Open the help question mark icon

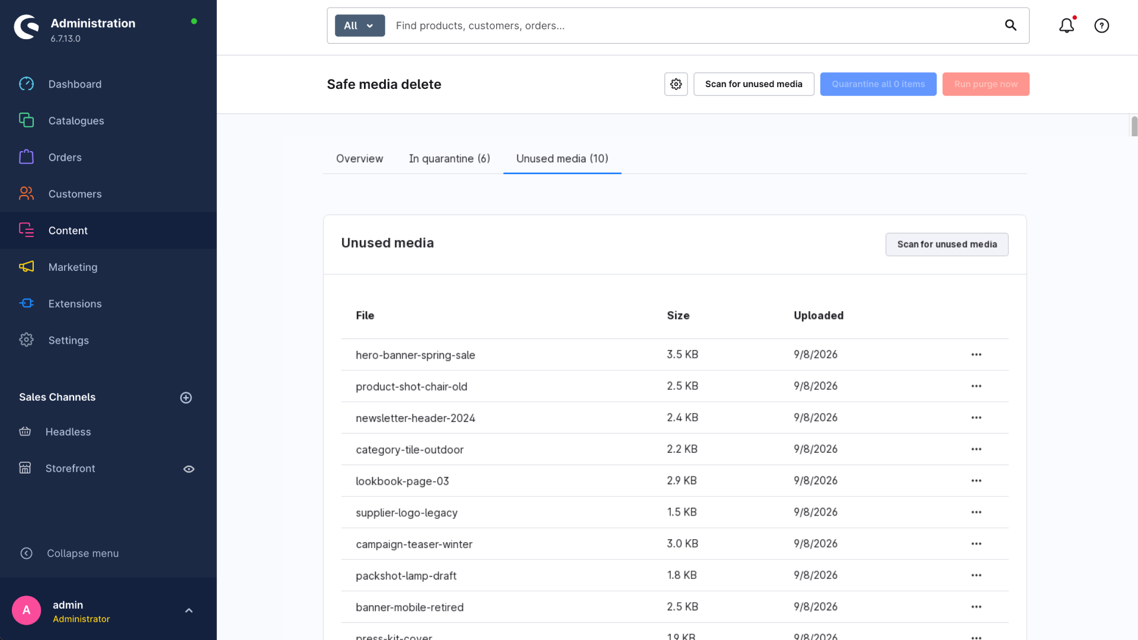pos(1102,25)
